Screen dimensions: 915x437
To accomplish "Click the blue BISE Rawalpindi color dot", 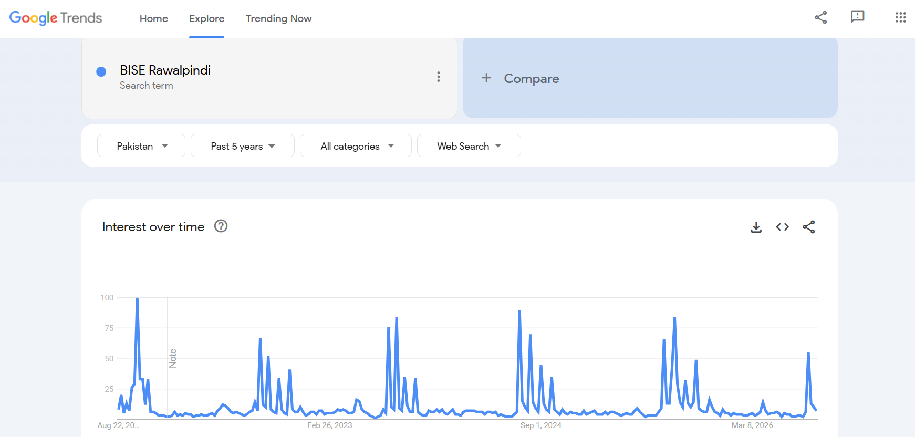I will pos(101,71).
